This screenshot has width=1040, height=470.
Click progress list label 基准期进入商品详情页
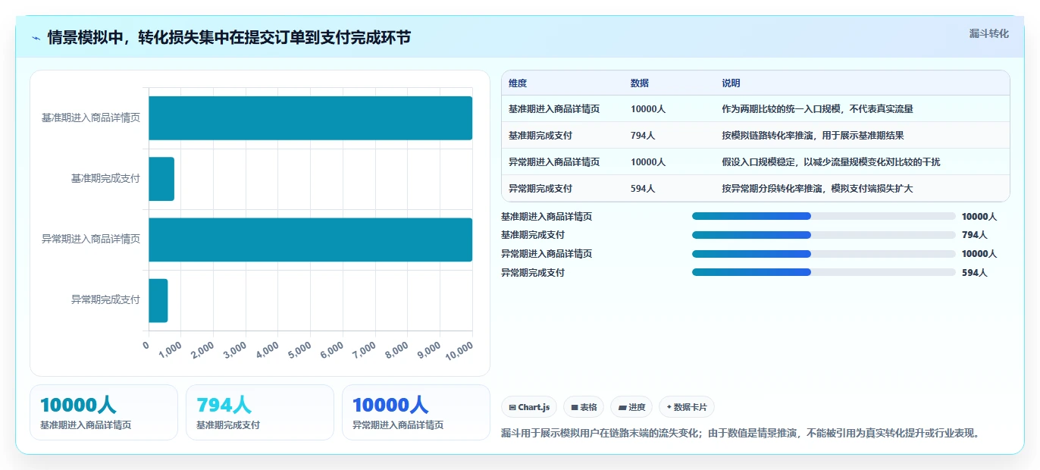pos(547,217)
